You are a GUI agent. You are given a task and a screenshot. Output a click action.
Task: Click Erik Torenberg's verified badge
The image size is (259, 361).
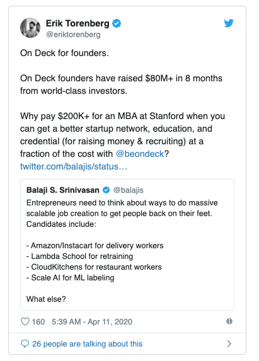point(117,23)
